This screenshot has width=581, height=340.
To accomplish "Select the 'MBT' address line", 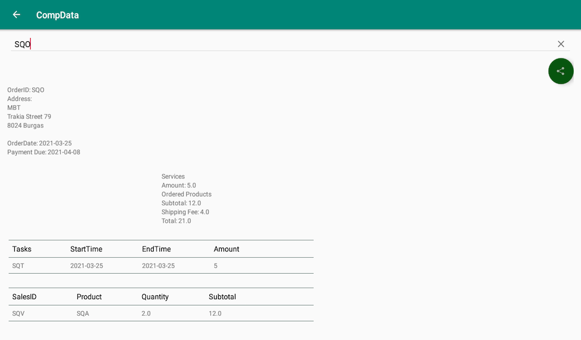I will pyautogui.click(x=14, y=108).
